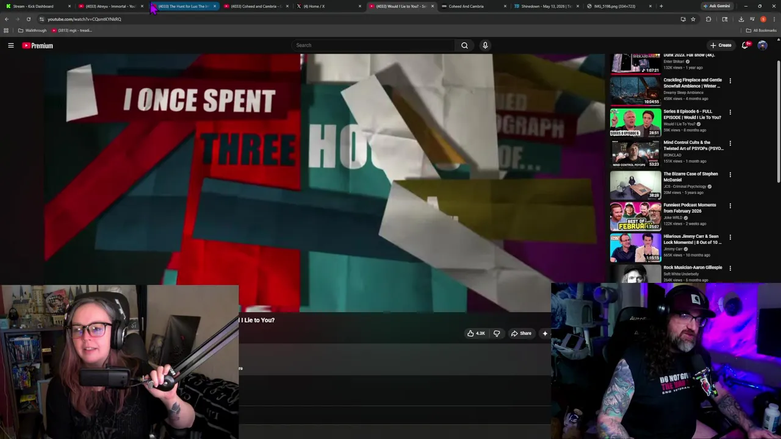Close the Would I Lie to You tab
This screenshot has width=781, height=439.
point(433,6)
